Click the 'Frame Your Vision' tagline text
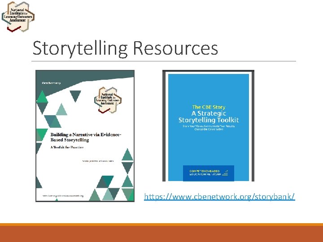 [209, 128]
